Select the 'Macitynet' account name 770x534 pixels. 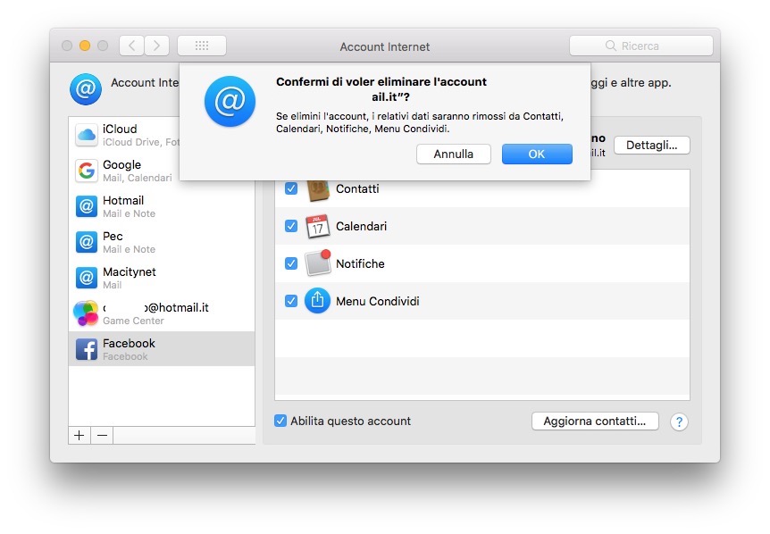(130, 271)
